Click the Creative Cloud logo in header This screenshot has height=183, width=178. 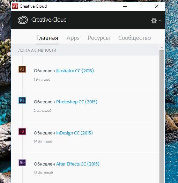[23, 20]
